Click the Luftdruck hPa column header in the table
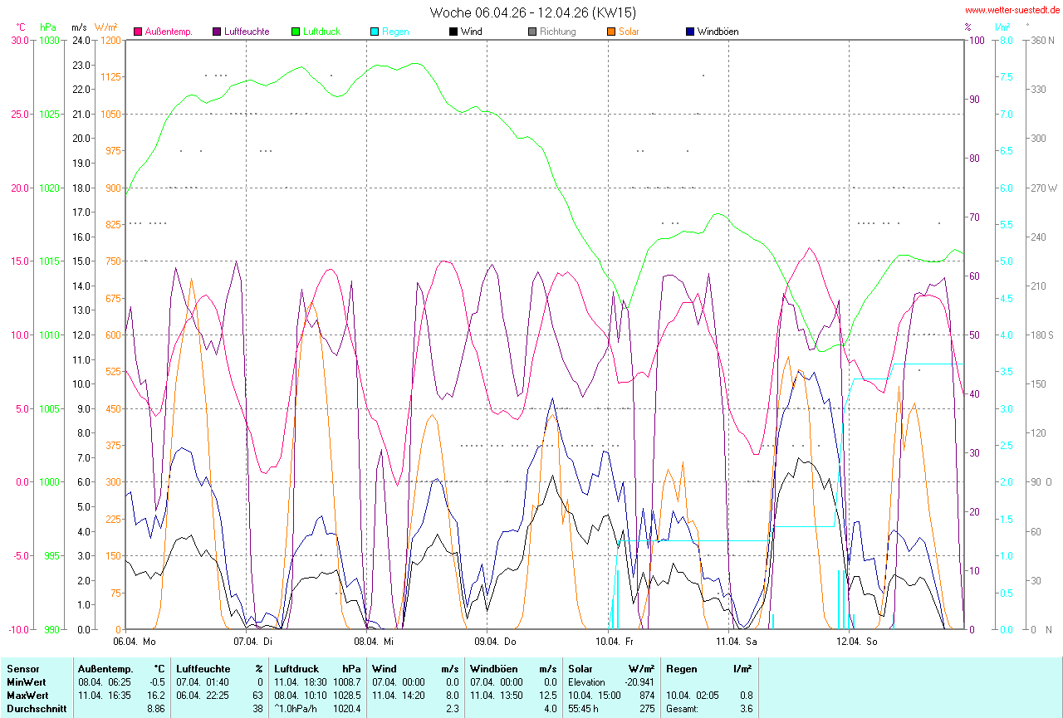The image size is (1063, 718). point(318,668)
